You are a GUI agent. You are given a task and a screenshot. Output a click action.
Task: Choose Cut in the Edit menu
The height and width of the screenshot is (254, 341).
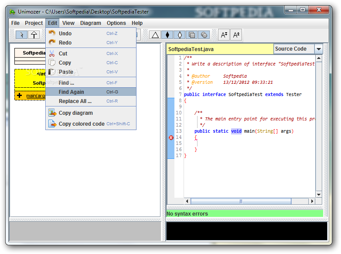point(91,53)
